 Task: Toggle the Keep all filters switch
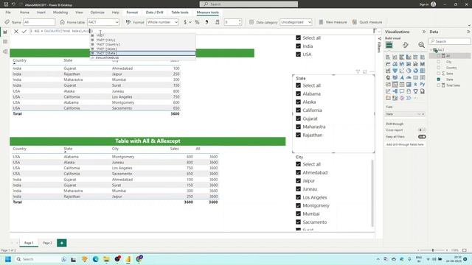coord(422,137)
